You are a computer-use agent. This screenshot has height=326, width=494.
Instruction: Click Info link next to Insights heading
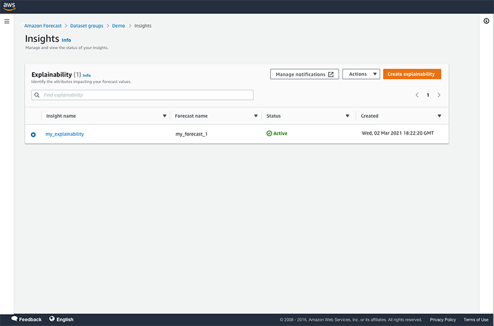coord(66,40)
